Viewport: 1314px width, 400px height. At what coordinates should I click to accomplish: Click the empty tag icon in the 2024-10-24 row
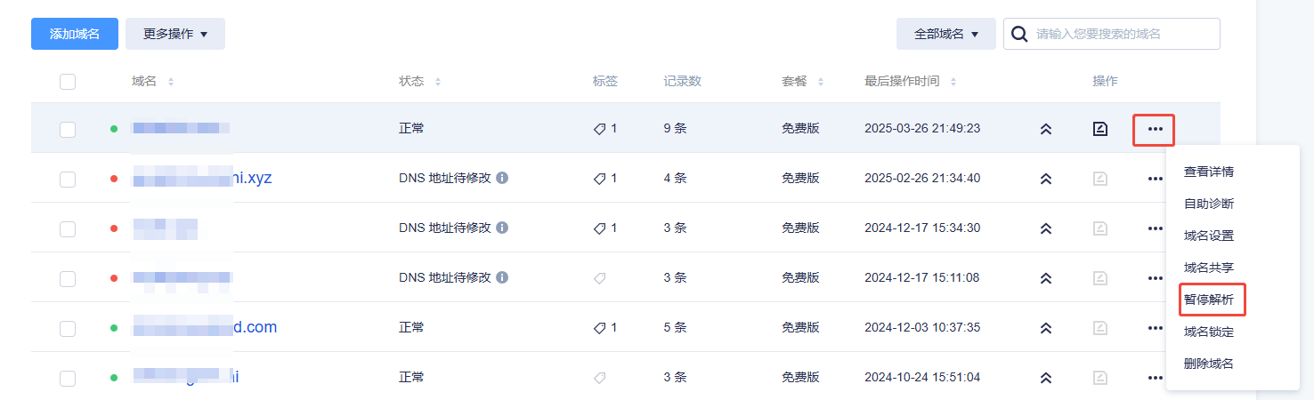pos(599,378)
